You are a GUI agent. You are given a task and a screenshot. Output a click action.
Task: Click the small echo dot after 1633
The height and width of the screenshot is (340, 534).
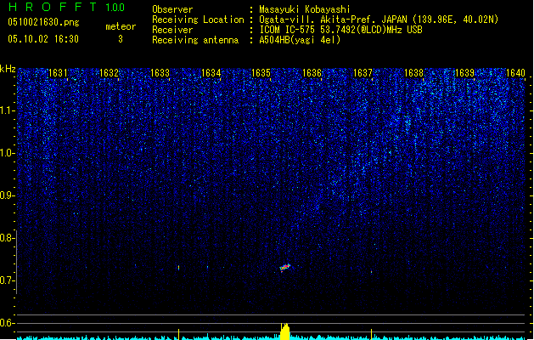[178, 268]
